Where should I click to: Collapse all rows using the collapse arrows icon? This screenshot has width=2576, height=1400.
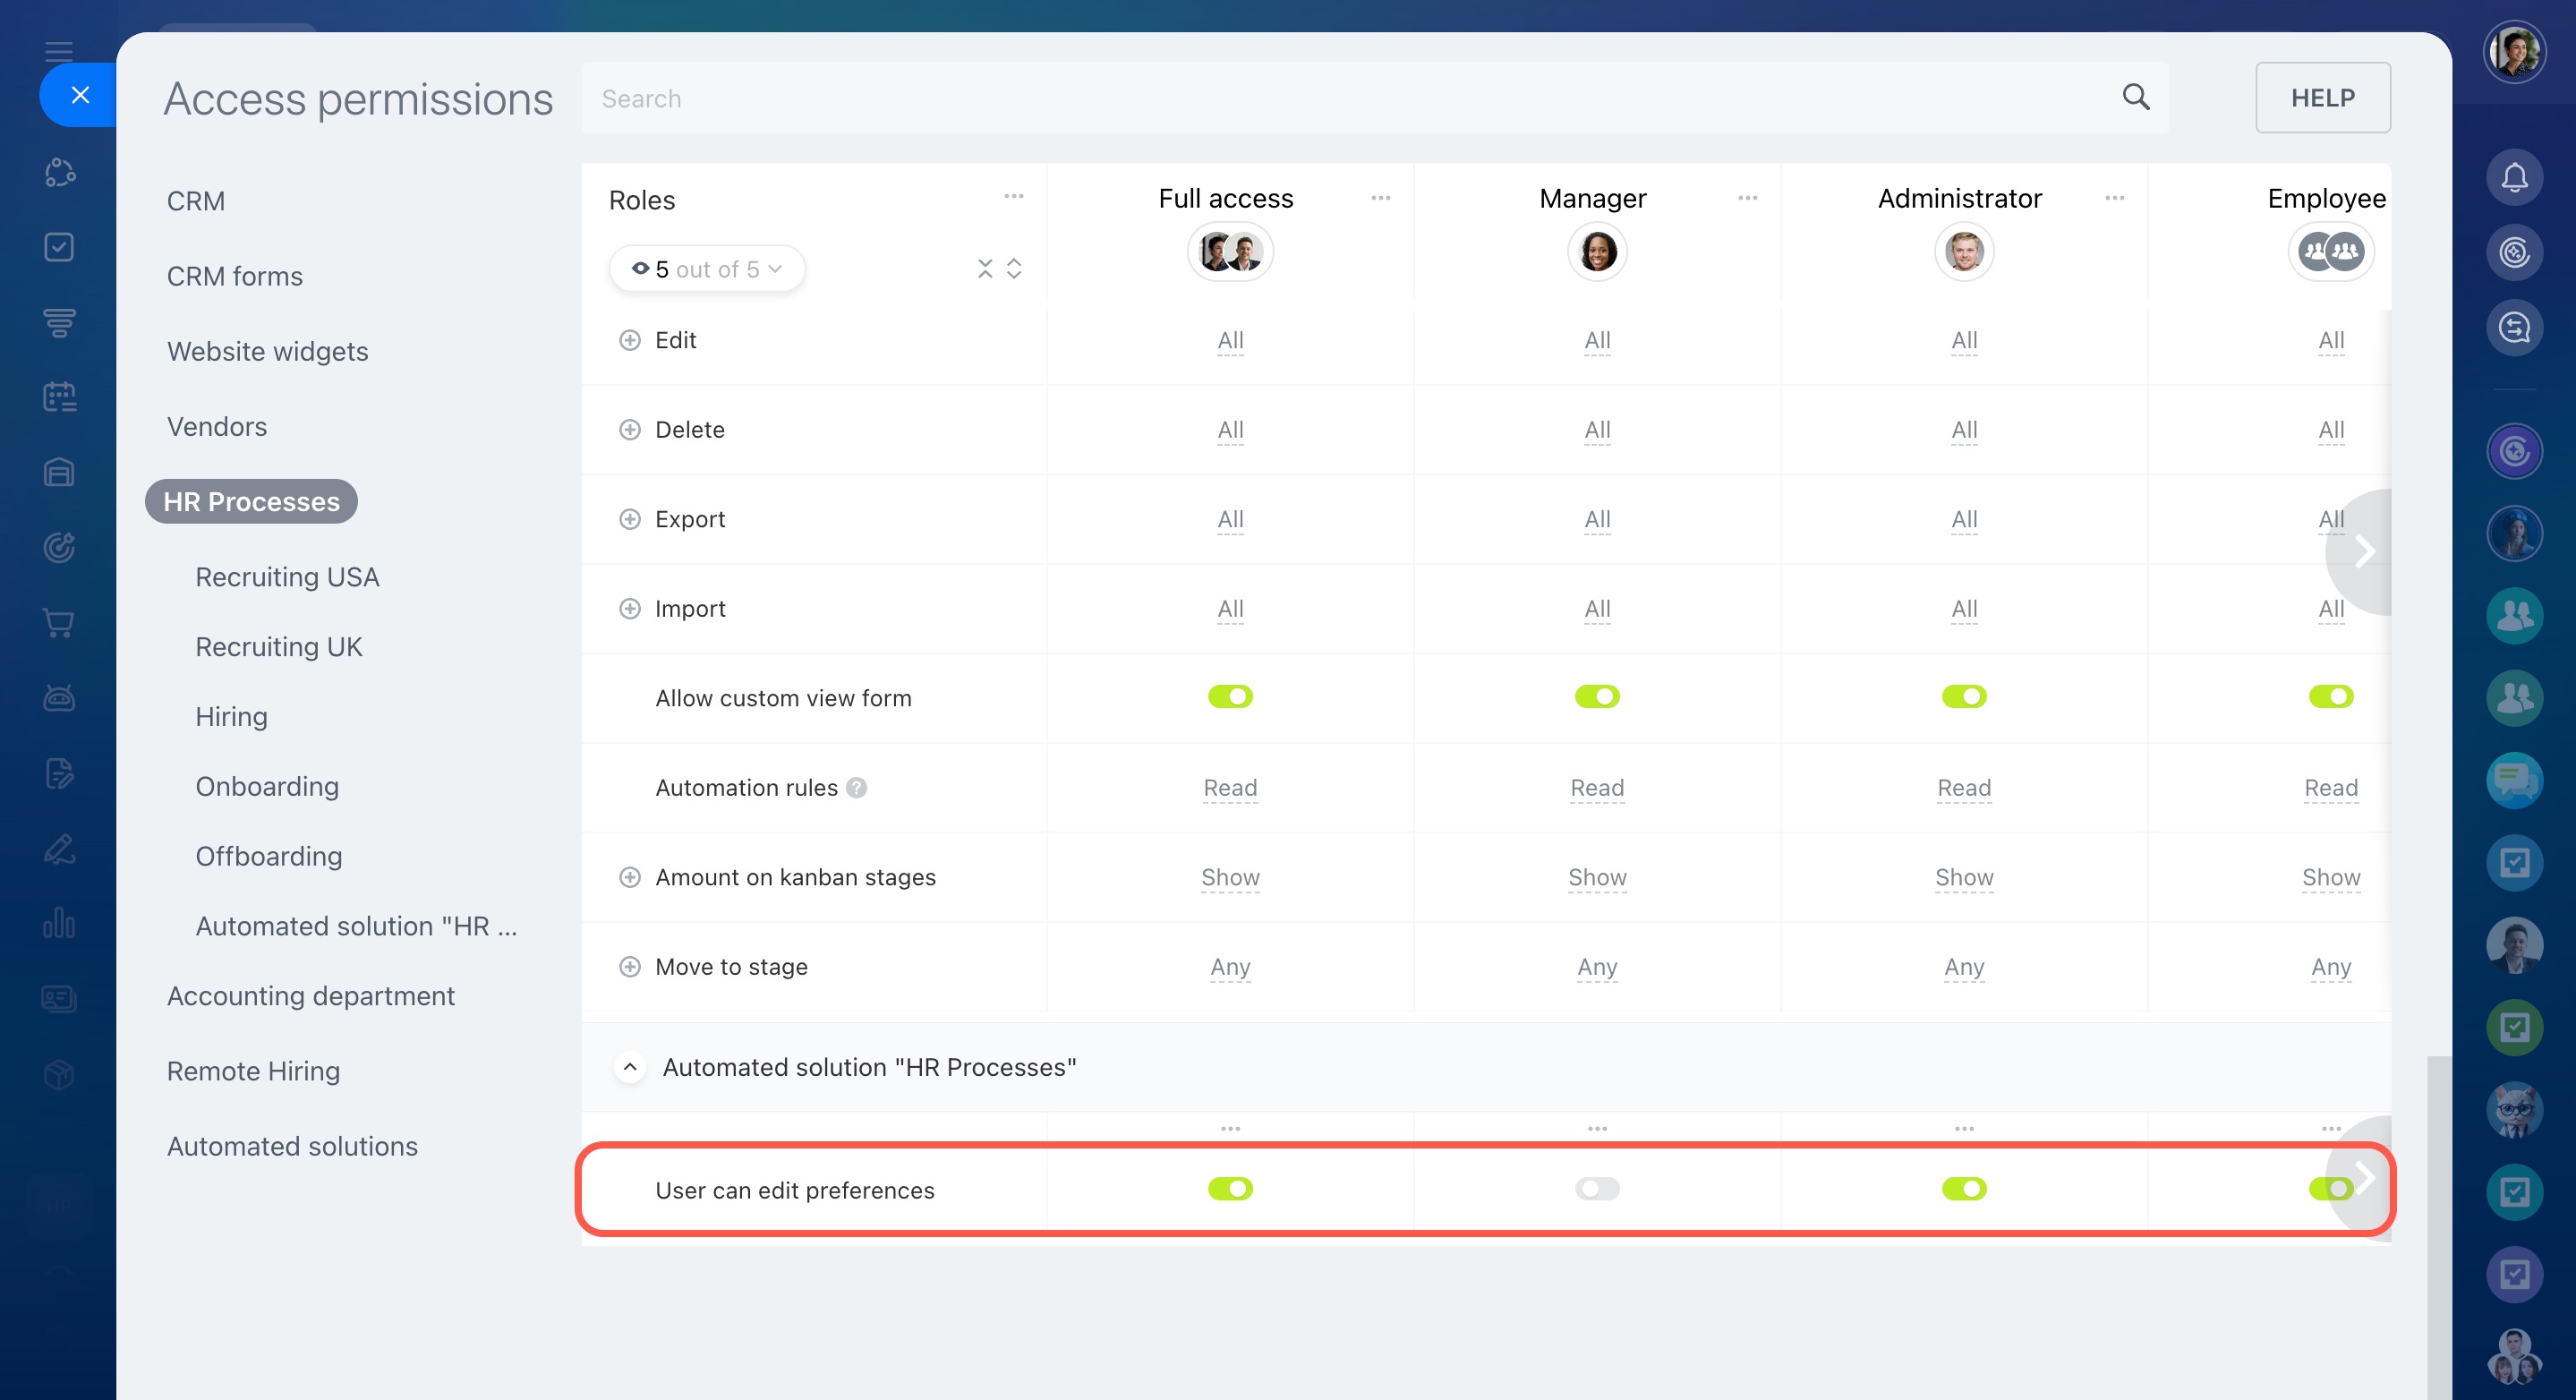coord(985,268)
